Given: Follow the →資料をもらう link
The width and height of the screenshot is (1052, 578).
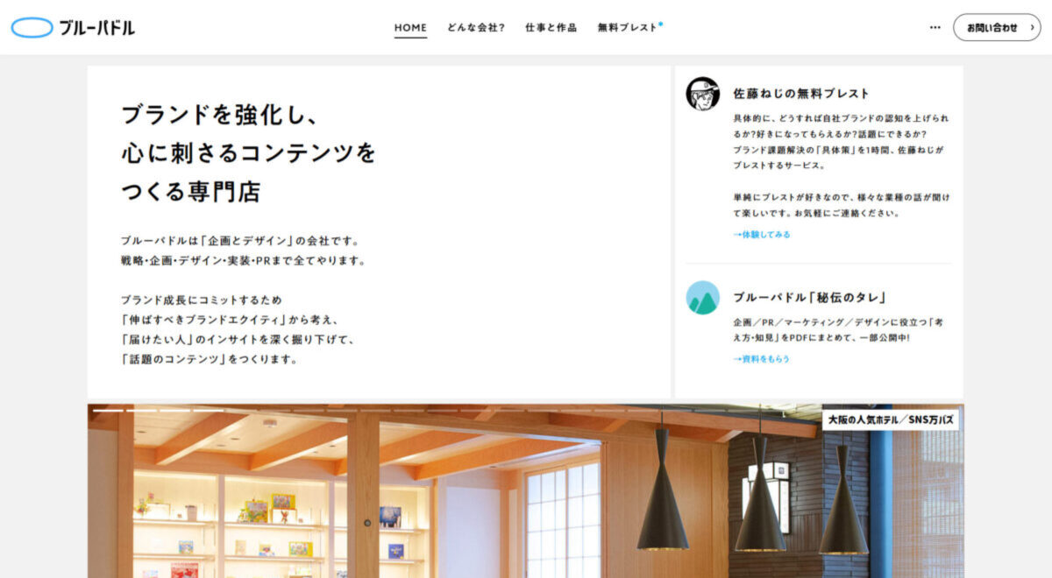Looking at the screenshot, I should click(x=762, y=359).
